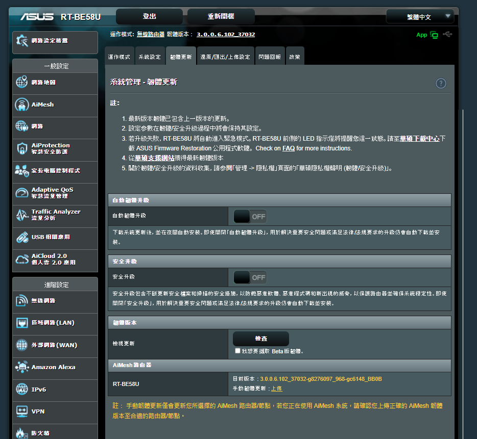Open the firewall flame icon
477x439 pixels.
tap(21, 433)
